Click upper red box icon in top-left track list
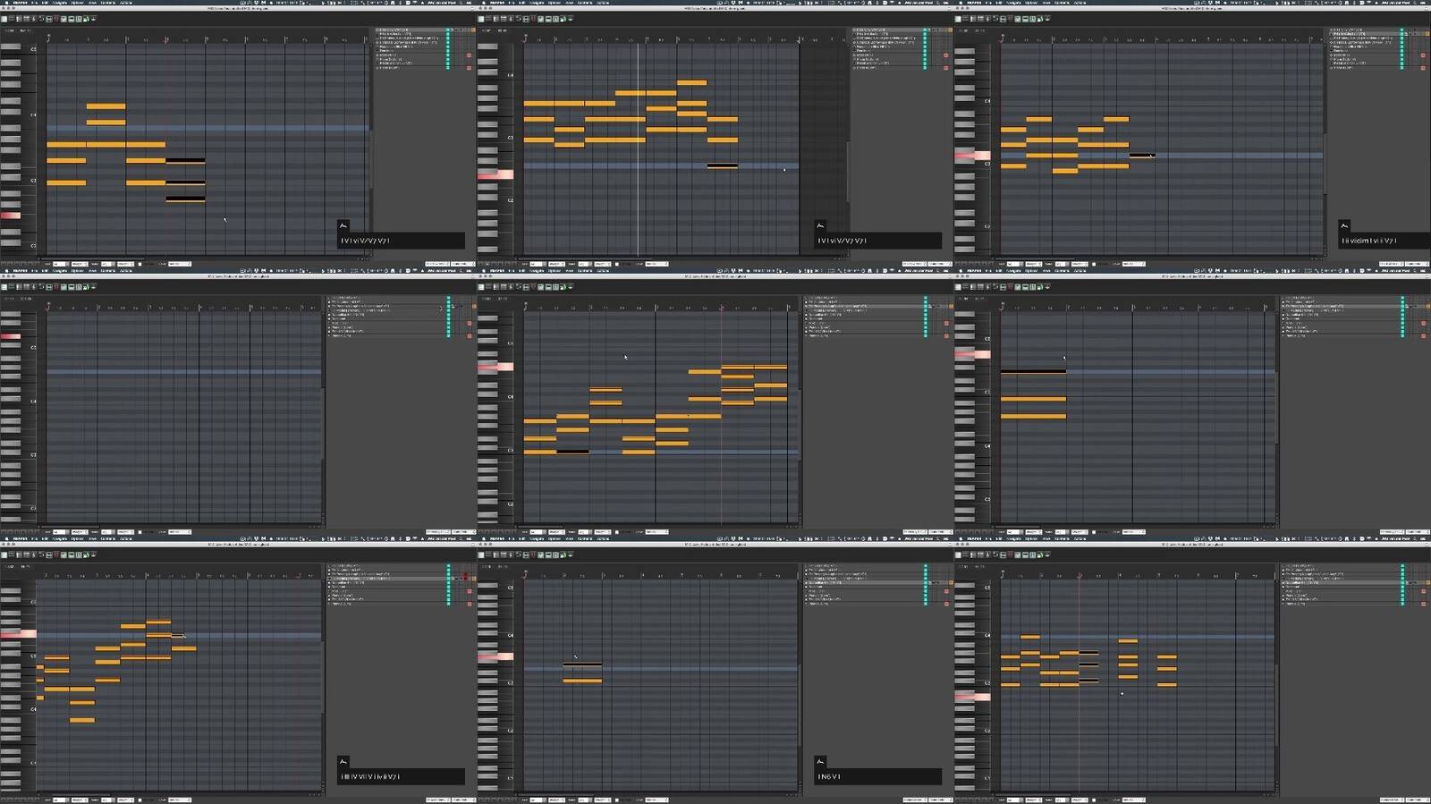Viewport: 1431px width, 804px height. pyautogui.click(x=469, y=55)
